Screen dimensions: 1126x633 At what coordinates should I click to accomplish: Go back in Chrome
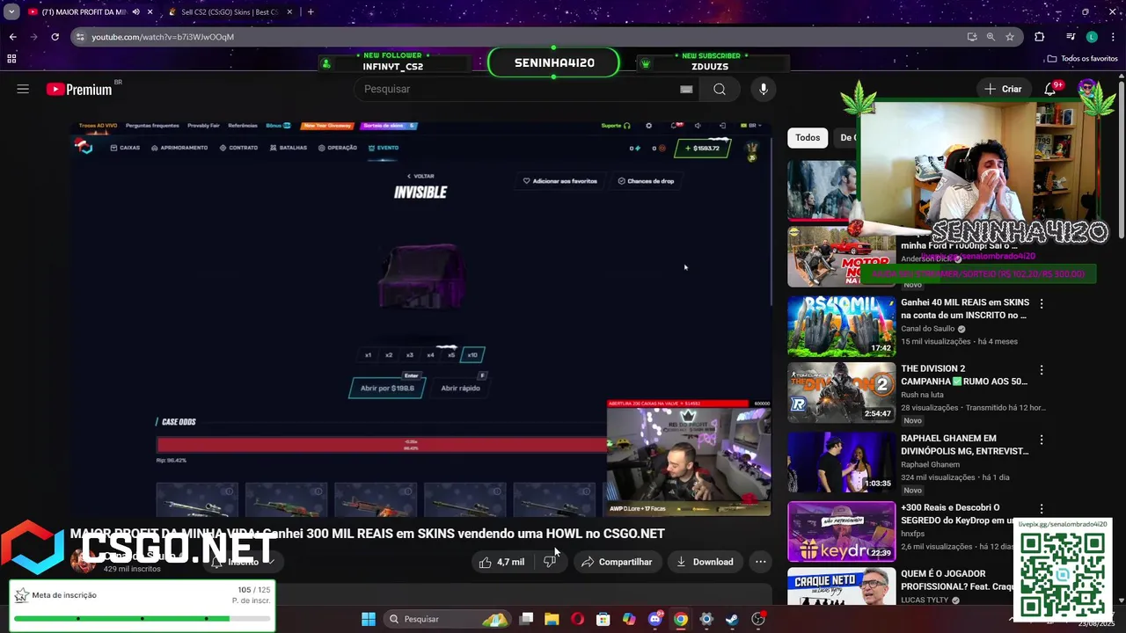pyautogui.click(x=12, y=37)
